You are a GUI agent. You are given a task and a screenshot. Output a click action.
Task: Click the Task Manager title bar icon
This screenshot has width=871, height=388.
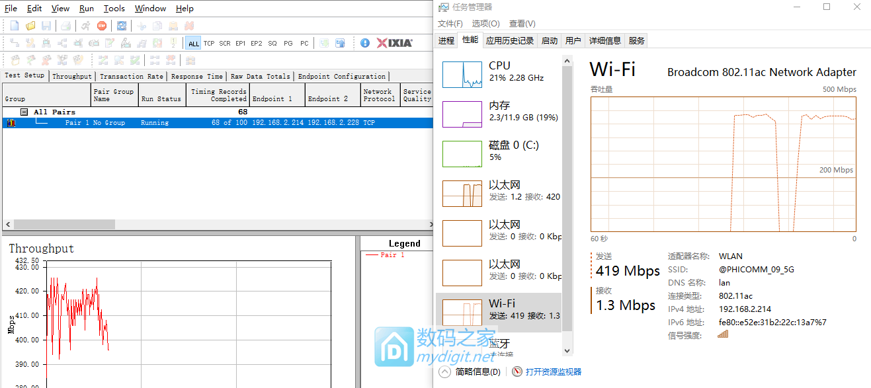click(443, 7)
